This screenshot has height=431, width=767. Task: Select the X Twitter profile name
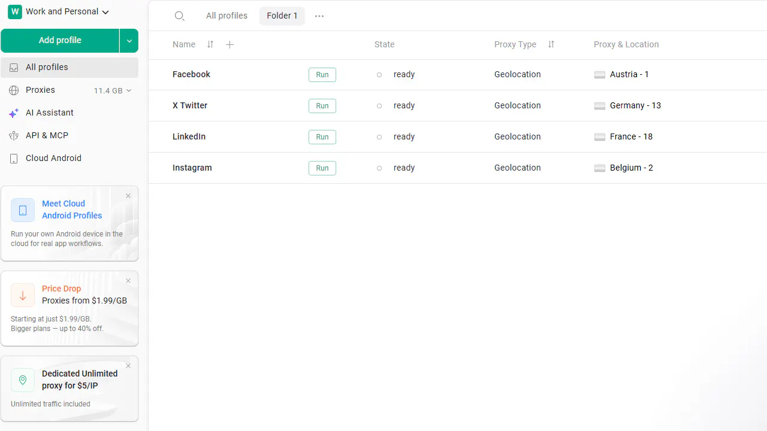click(190, 105)
